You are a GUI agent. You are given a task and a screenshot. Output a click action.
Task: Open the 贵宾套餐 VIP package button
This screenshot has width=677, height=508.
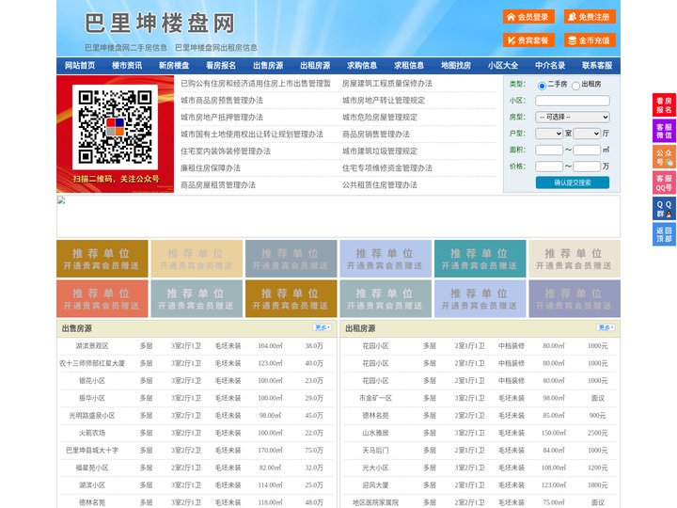(528, 40)
